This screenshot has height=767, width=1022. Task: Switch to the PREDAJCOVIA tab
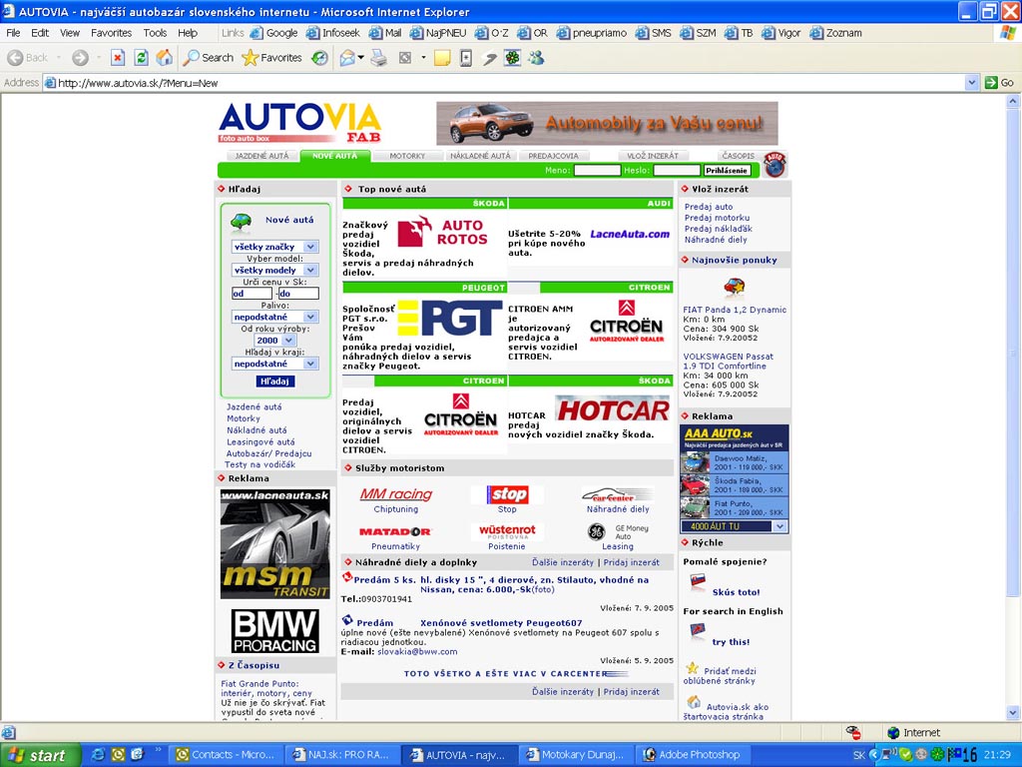click(x=553, y=156)
